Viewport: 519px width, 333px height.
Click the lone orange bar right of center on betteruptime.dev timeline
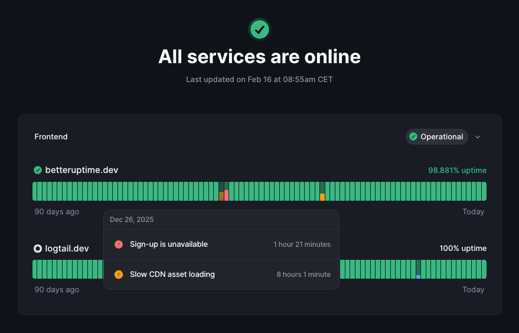tap(322, 191)
